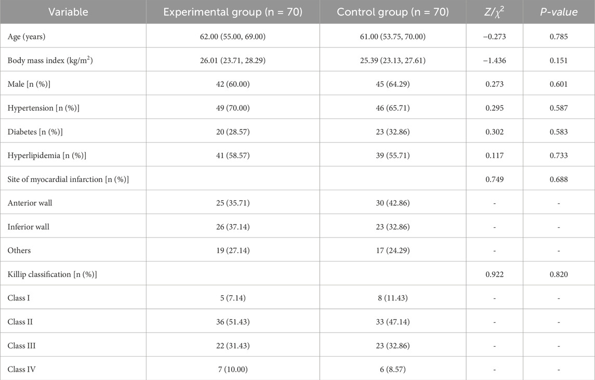The width and height of the screenshot is (595, 380).
Task: Click the Variable column header
Action: point(68,12)
